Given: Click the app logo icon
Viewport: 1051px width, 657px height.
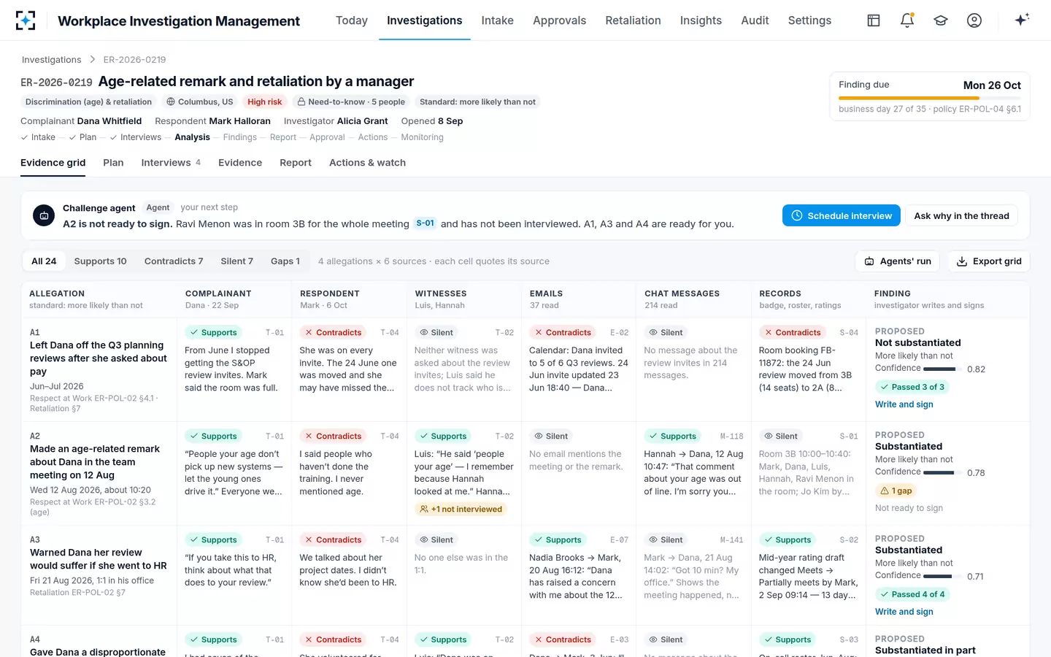Looking at the screenshot, I should (x=26, y=20).
